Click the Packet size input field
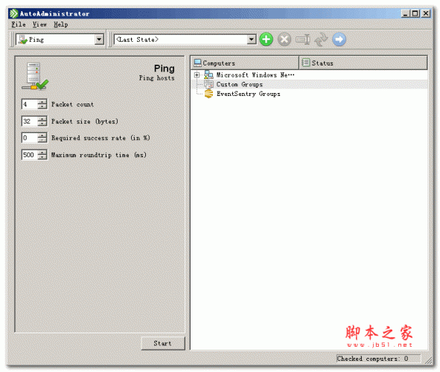This screenshot has height=372, width=440. (x=30, y=121)
